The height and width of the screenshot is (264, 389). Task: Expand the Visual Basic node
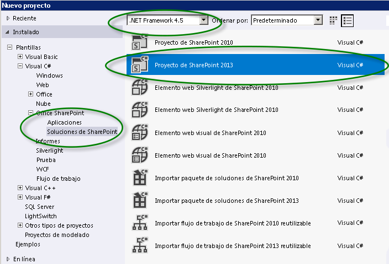click(20, 56)
